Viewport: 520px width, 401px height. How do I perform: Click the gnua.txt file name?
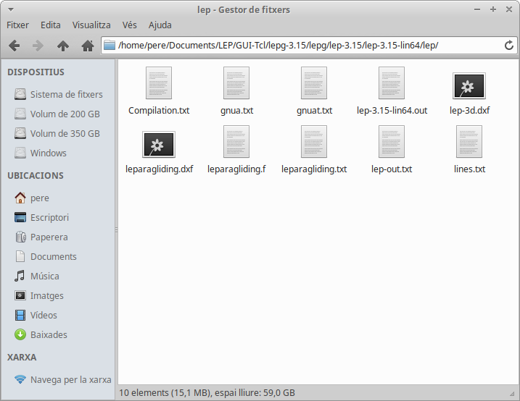point(236,111)
